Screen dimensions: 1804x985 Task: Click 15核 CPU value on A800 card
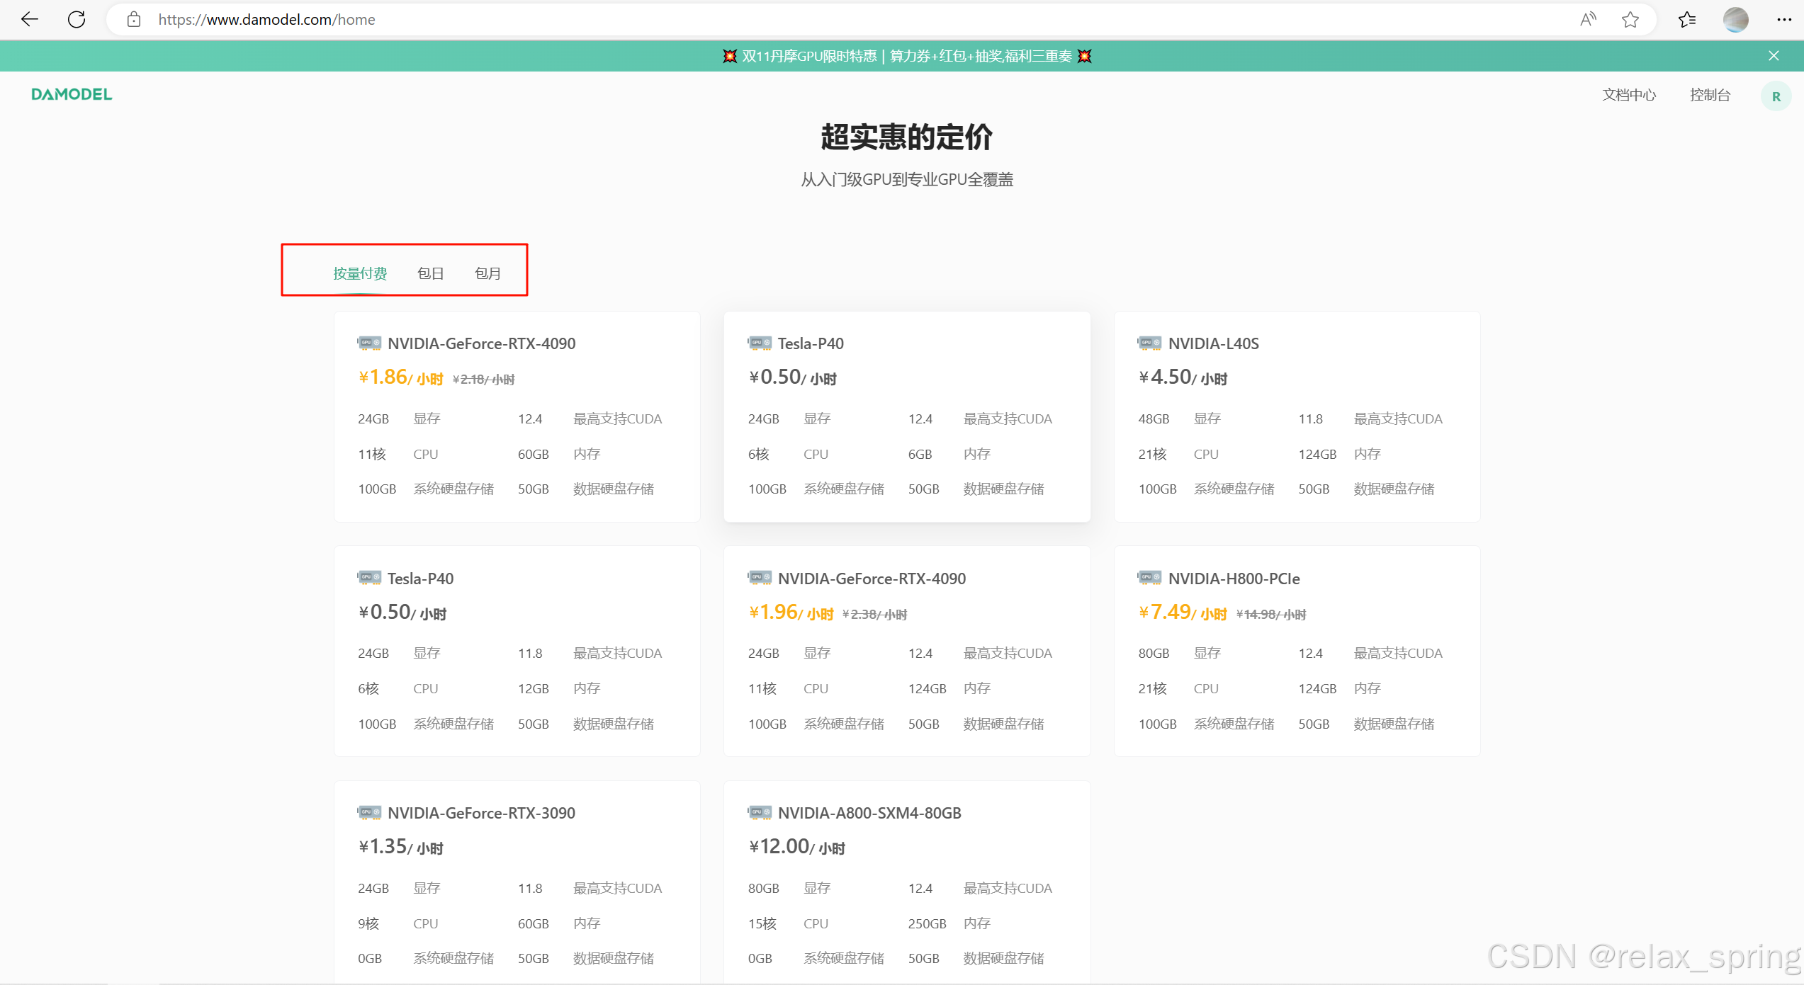(762, 924)
